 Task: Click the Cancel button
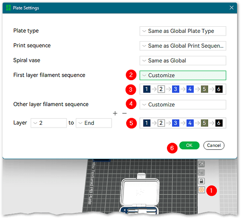214,145
